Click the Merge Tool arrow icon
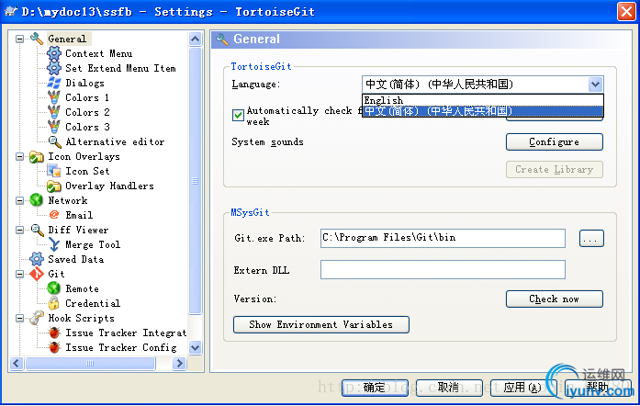The height and width of the screenshot is (406, 640). tap(54, 244)
